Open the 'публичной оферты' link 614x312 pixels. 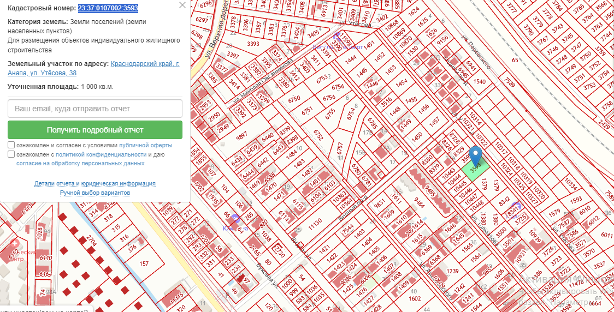coord(145,146)
